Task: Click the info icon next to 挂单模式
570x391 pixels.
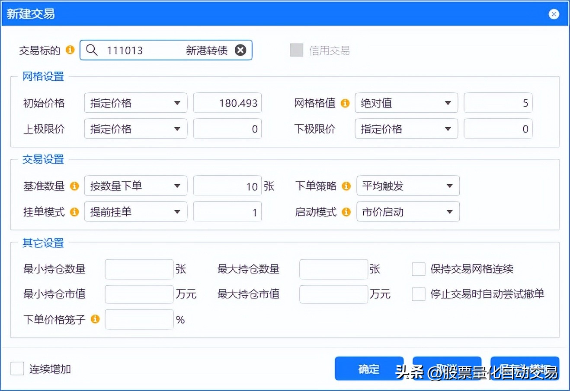Action: (x=74, y=212)
